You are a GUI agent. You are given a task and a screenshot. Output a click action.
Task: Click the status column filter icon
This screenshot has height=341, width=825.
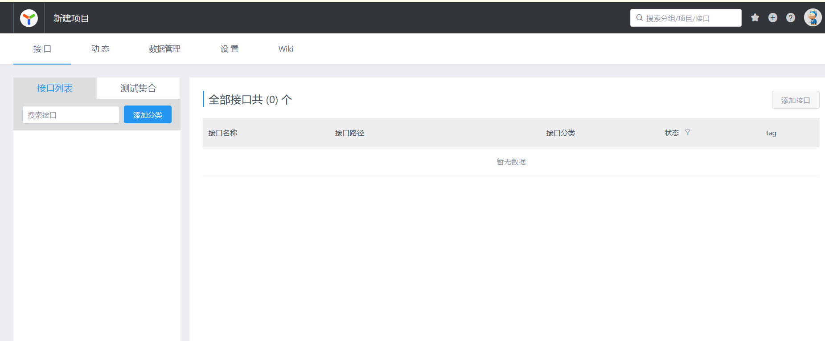point(687,133)
